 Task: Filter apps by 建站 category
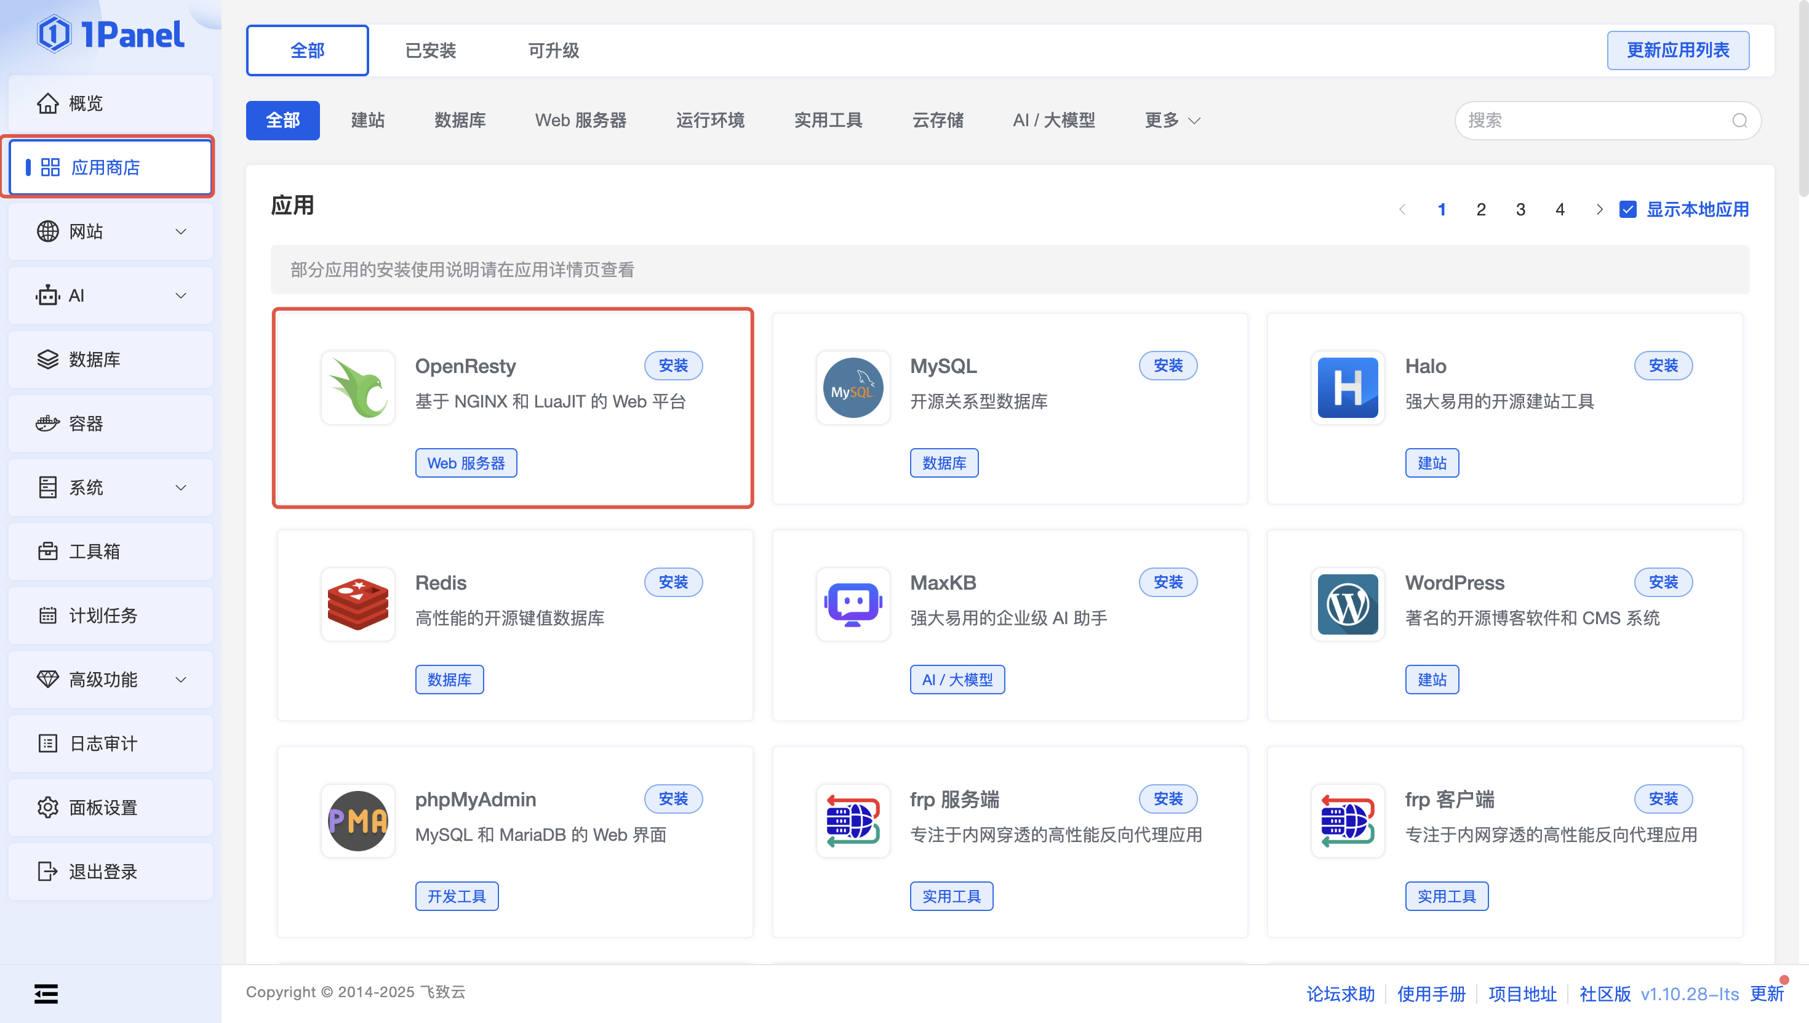click(368, 120)
